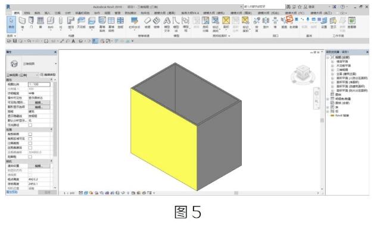
Task: Switch to the Annotate (注释) ribbon tab
Action: [x=58, y=13]
